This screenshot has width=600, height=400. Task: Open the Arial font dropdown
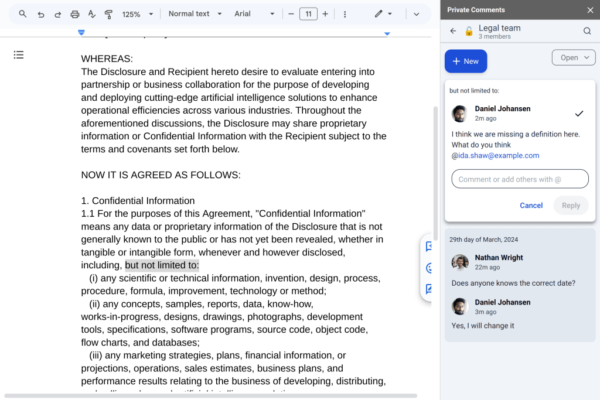click(x=254, y=14)
